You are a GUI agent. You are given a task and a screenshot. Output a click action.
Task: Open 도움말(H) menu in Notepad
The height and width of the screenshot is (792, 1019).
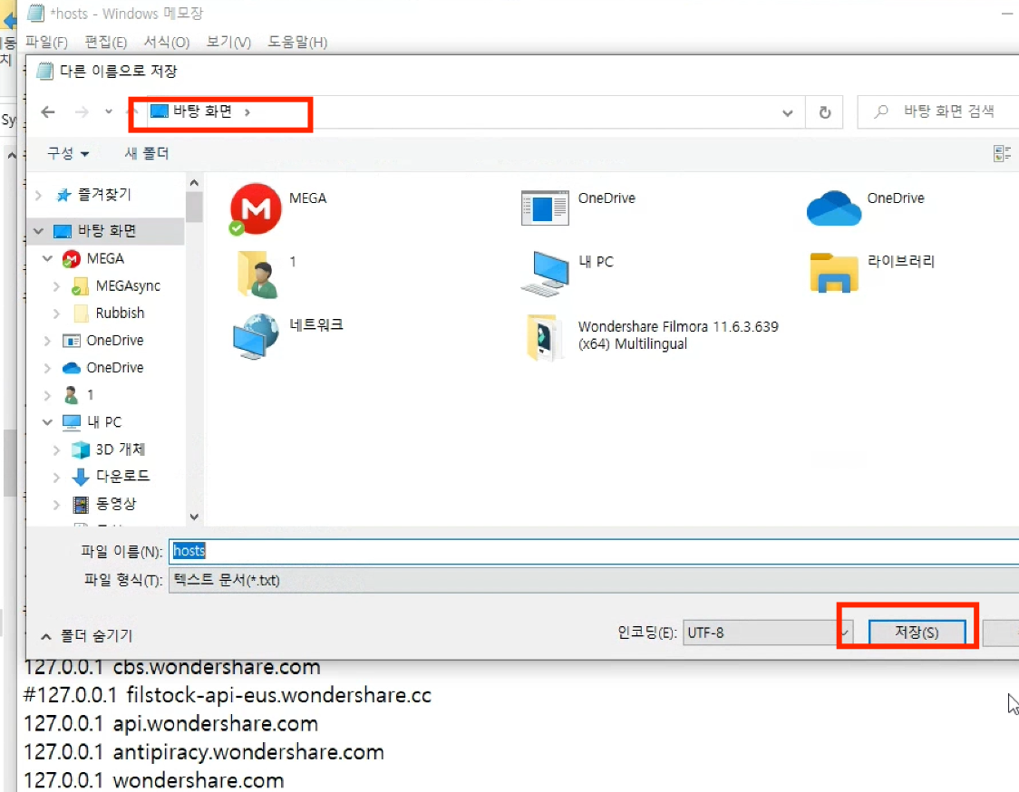[297, 43]
